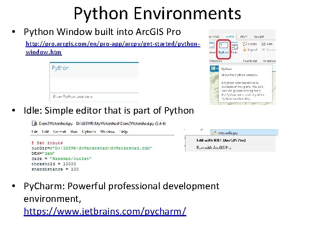This screenshot has width=315, height=236.
Task: Click the mycode.py Python file icon
Action: coord(215,133)
